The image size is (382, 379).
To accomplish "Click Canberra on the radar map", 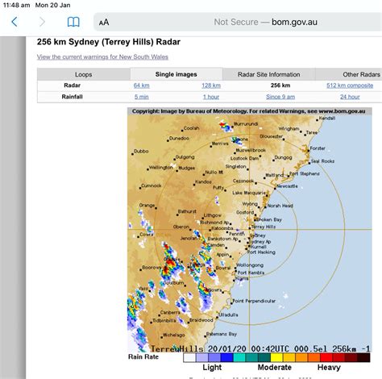I will (x=170, y=313).
